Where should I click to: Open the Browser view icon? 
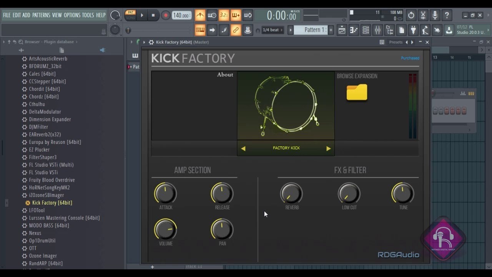[x=389, y=30]
